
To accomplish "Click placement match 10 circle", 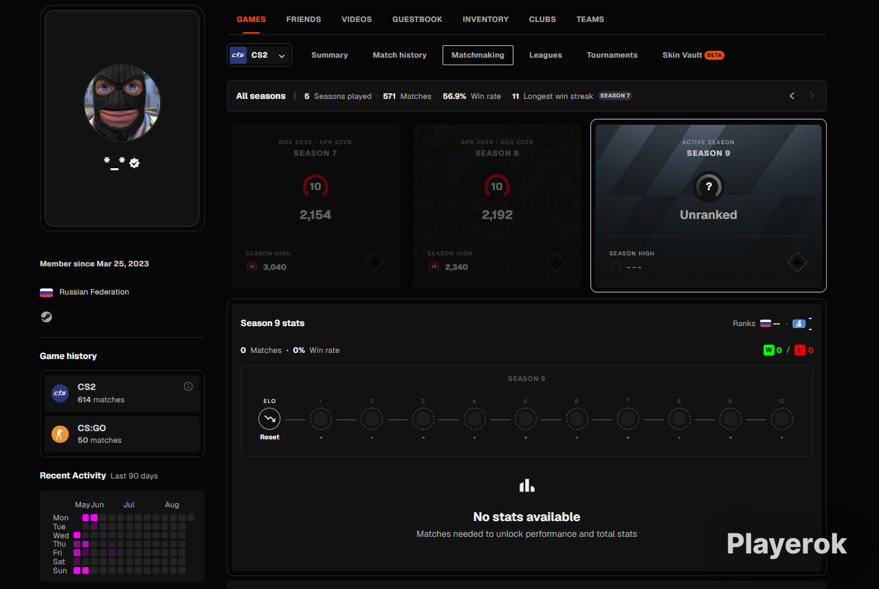I will 782,418.
